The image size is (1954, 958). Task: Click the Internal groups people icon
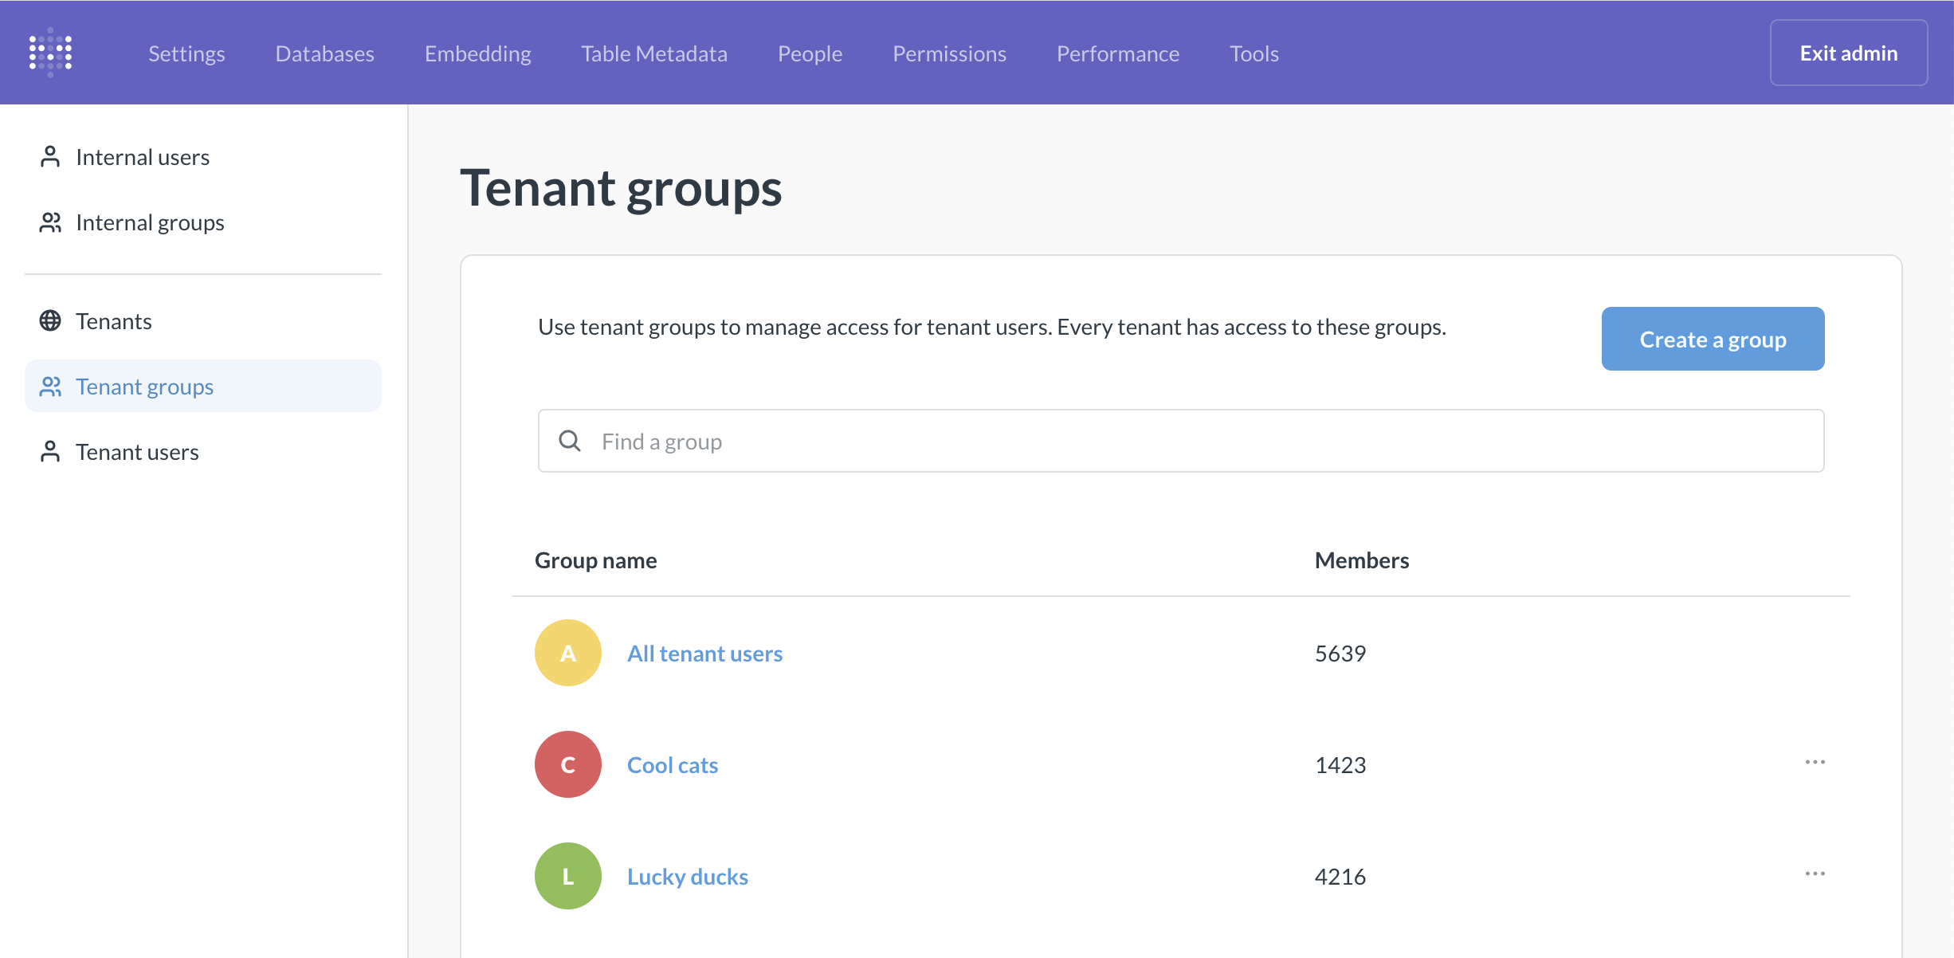tap(50, 222)
